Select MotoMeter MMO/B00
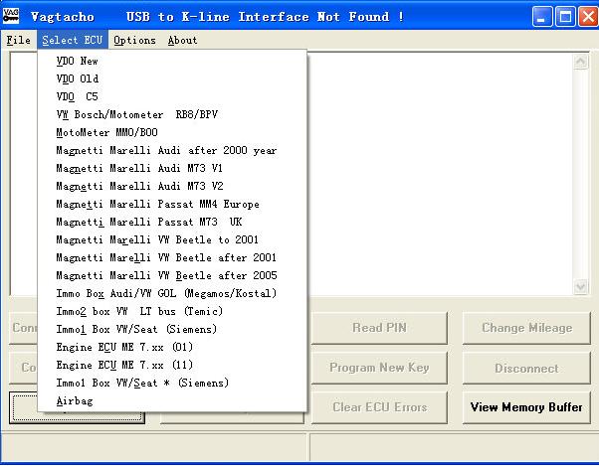The width and height of the screenshot is (599, 466). [172, 133]
